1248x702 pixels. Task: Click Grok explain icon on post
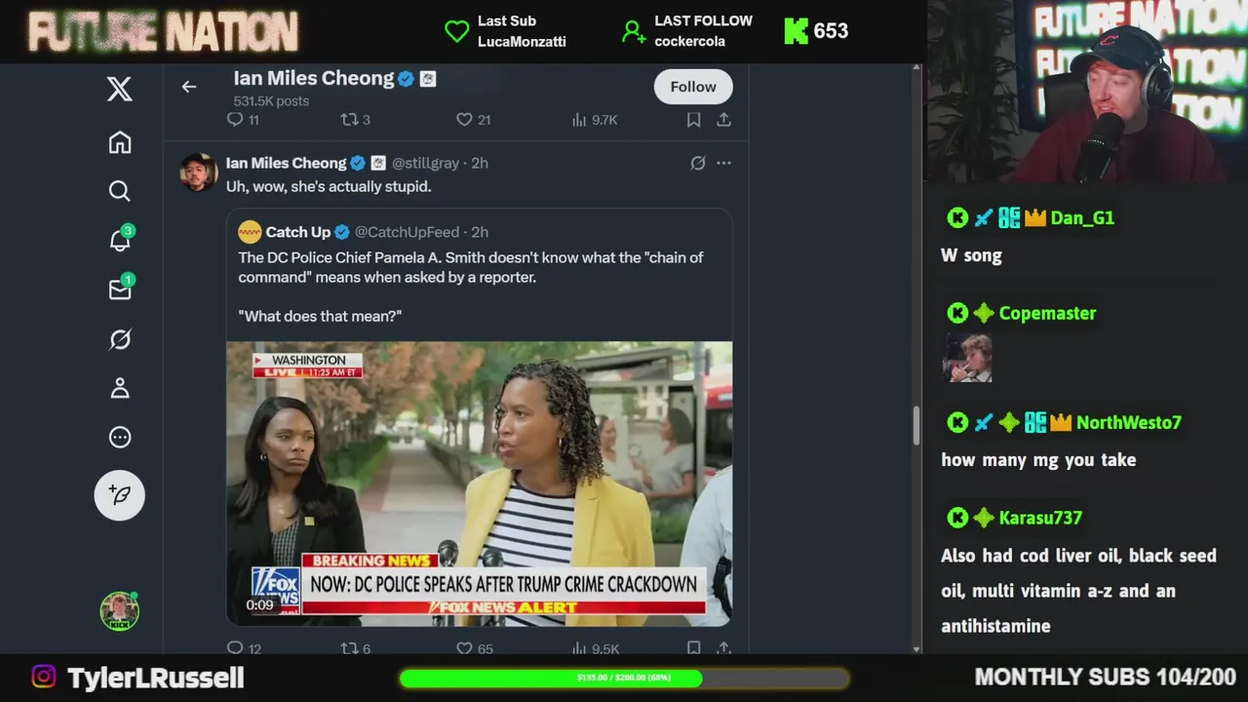click(698, 164)
